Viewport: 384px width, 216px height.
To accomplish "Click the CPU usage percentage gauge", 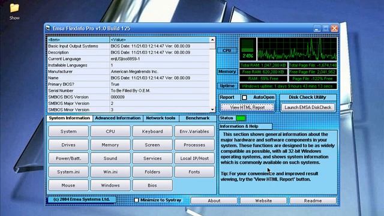I will [x=248, y=49].
